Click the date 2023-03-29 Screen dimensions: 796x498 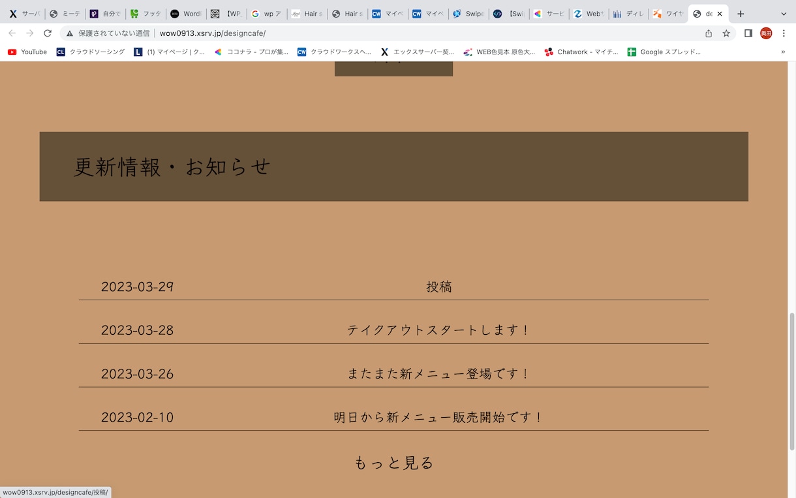(x=137, y=287)
